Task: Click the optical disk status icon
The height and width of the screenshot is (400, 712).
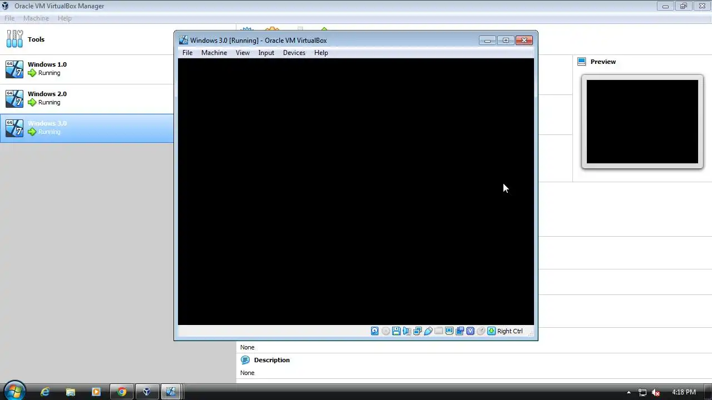Action: tap(385, 331)
